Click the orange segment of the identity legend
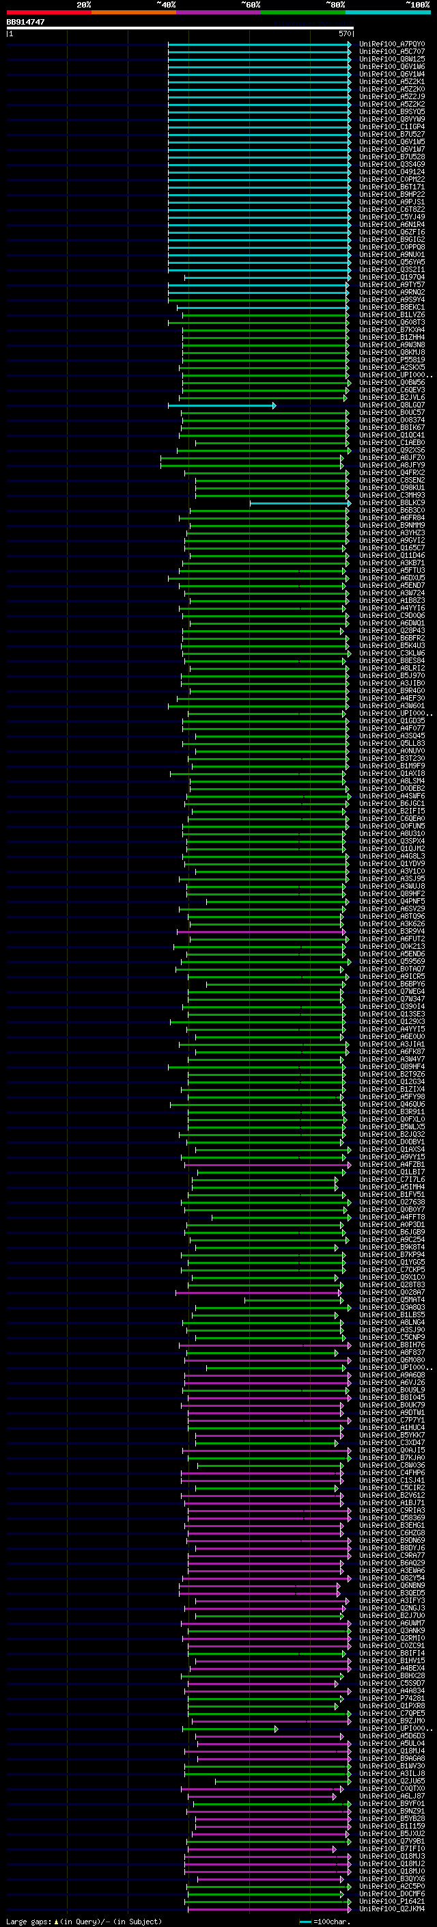The image size is (437, 1927). (134, 12)
